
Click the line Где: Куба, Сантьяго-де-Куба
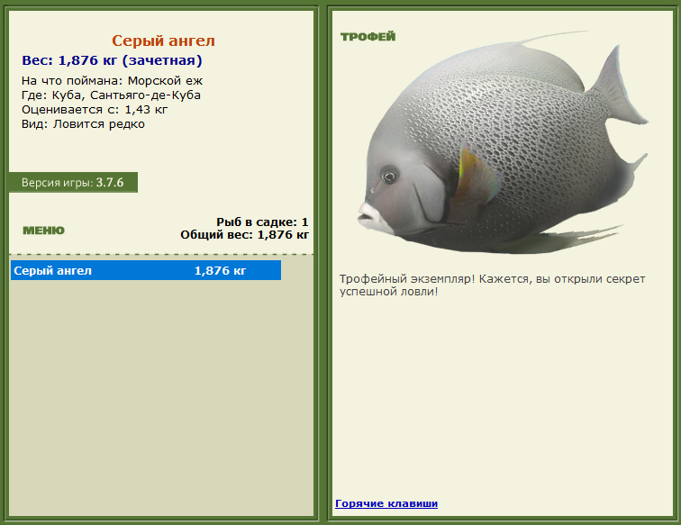pyautogui.click(x=111, y=95)
